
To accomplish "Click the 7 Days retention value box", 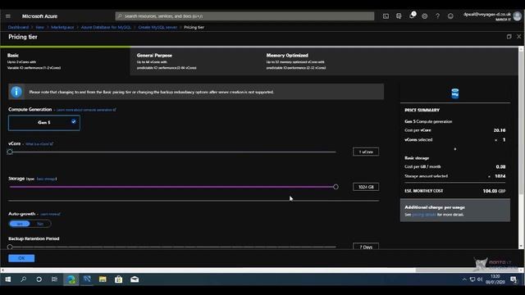I will pyautogui.click(x=366, y=247).
